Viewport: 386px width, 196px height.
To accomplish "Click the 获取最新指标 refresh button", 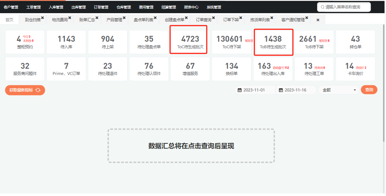I will pos(25,90).
